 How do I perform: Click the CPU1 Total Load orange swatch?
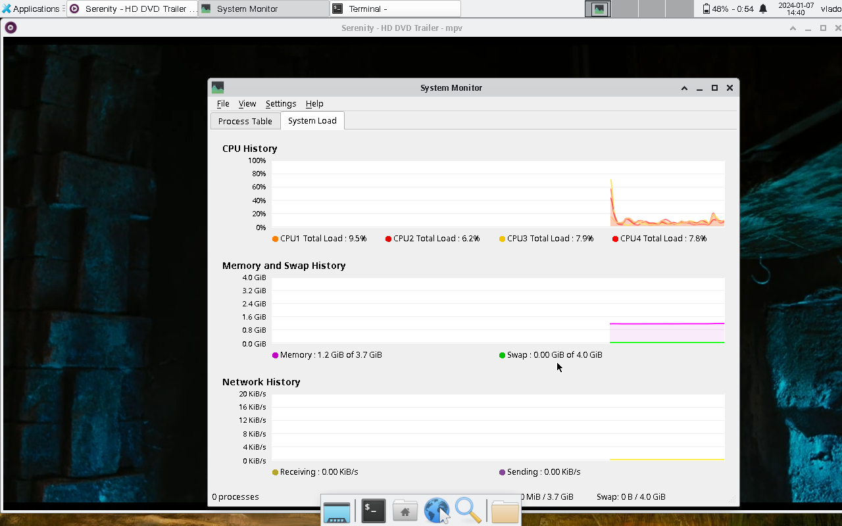tap(275, 239)
